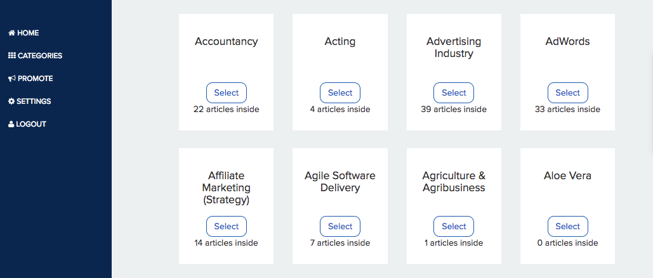Viewport: 653px width, 278px height.
Task: Click the Aloe Vera card title
Action: [567, 175]
